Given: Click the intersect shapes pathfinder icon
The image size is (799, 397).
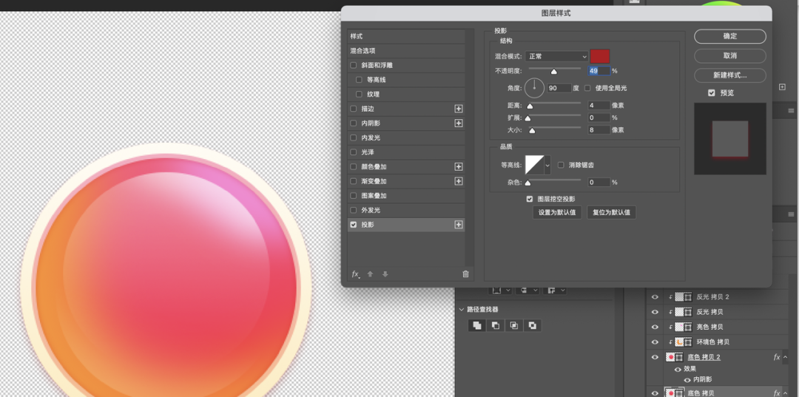Looking at the screenshot, I should [x=513, y=326].
